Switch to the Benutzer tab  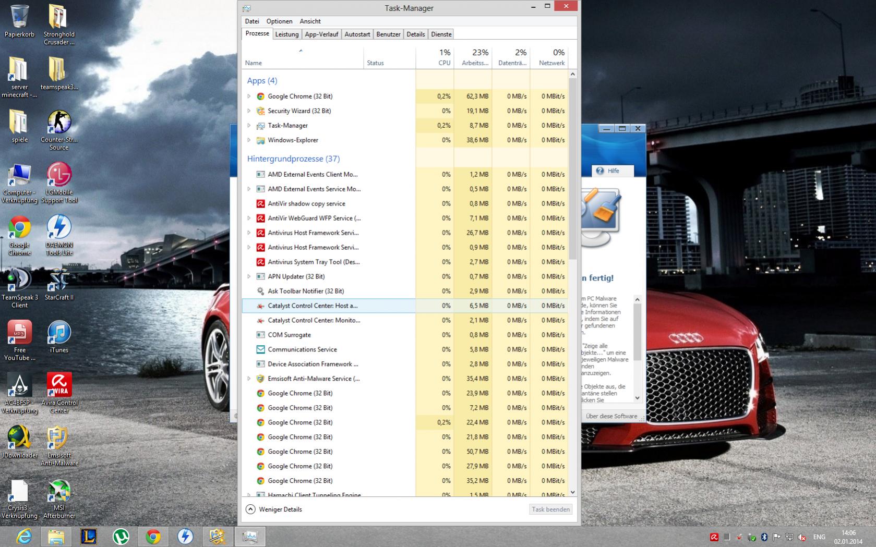coord(388,34)
